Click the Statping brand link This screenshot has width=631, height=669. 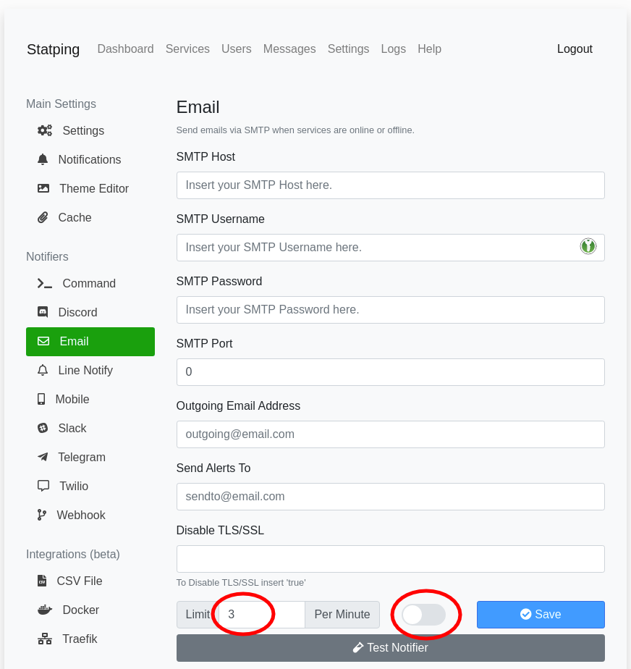point(54,49)
